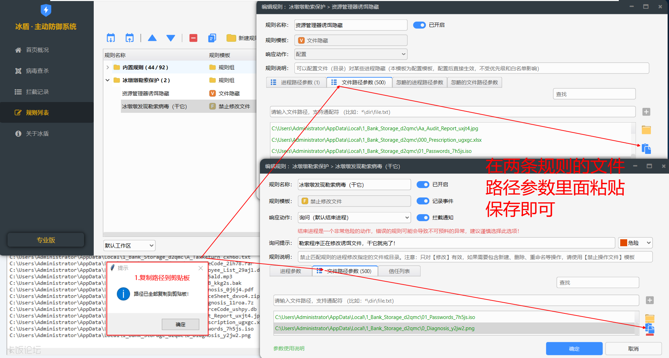Click the orange 危险 level color swatch
The height and width of the screenshot is (358, 669).
(x=624, y=243)
